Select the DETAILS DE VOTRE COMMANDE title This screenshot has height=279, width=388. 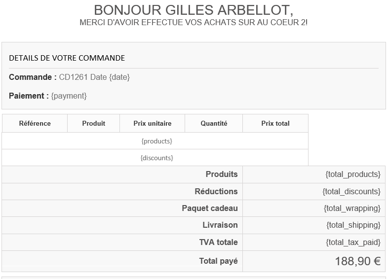(x=67, y=58)
